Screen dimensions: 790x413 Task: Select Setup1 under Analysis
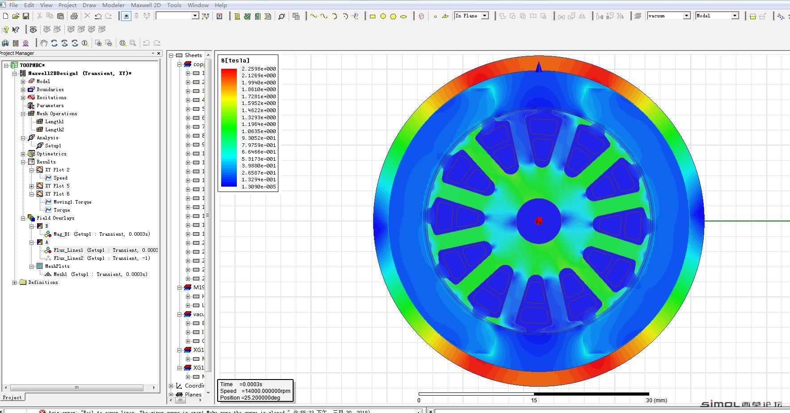coord(53,146)
